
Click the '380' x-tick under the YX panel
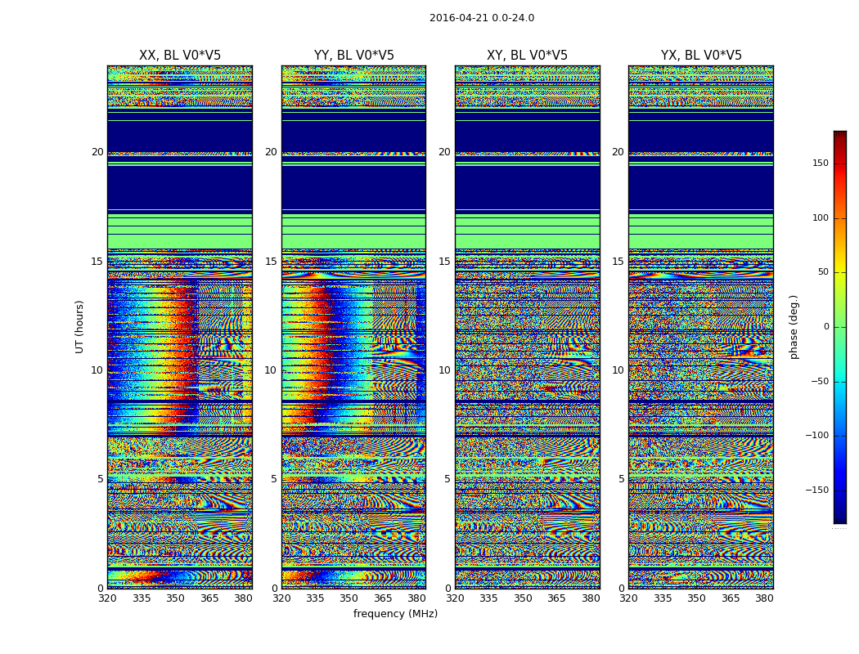pos(764,598)
